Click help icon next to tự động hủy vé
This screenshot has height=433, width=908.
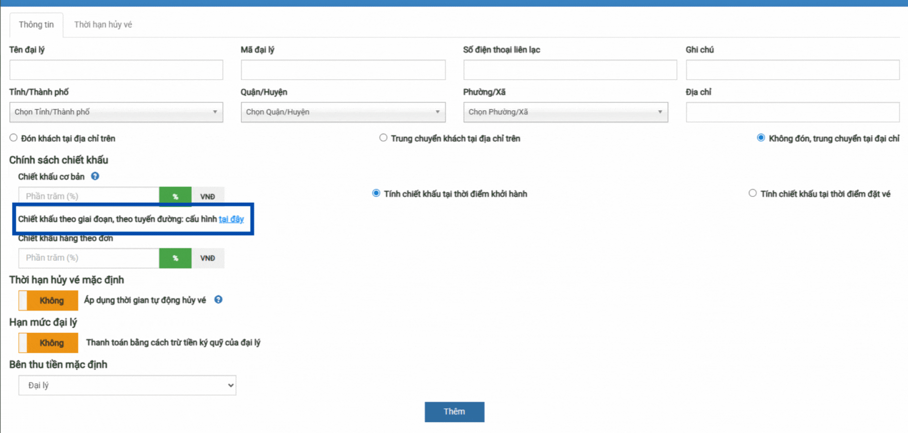pos(218,300)
